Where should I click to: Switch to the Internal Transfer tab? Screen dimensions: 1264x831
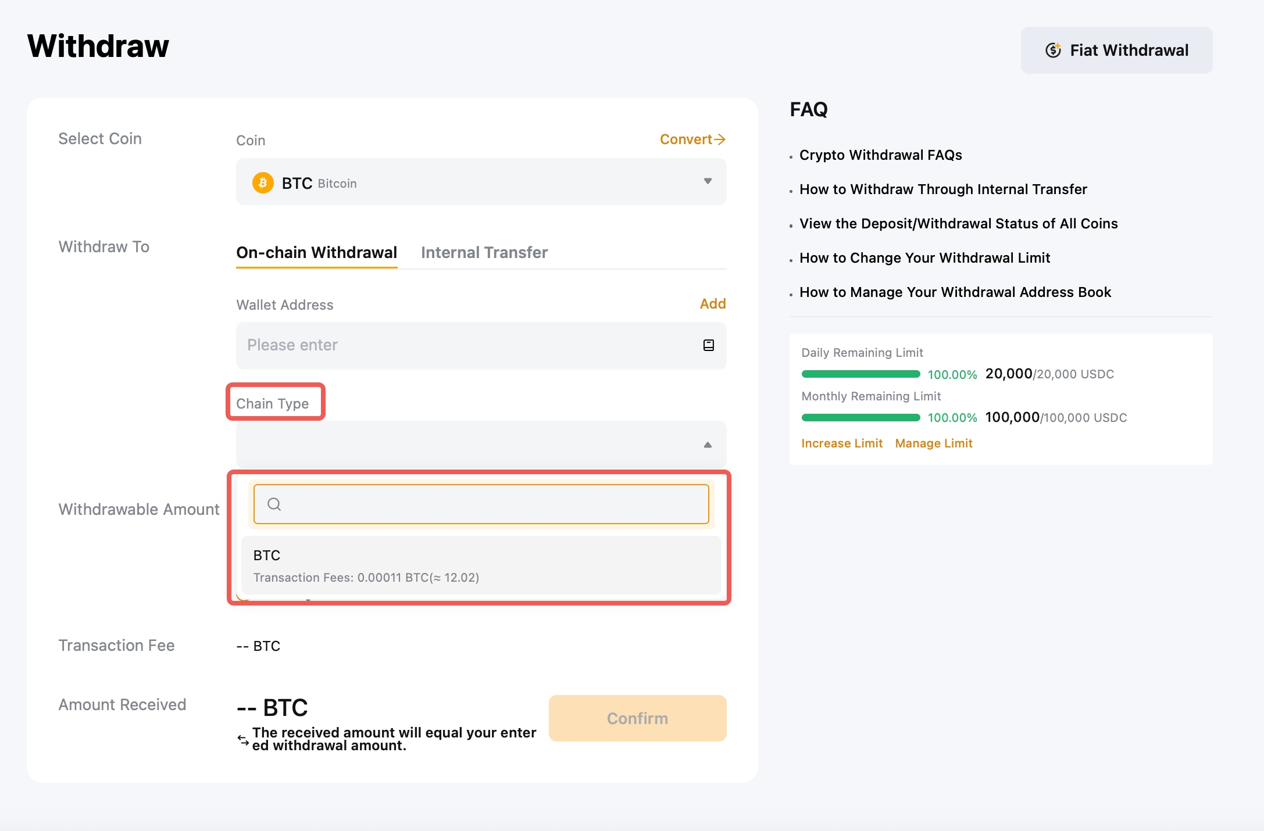point(484,253)
